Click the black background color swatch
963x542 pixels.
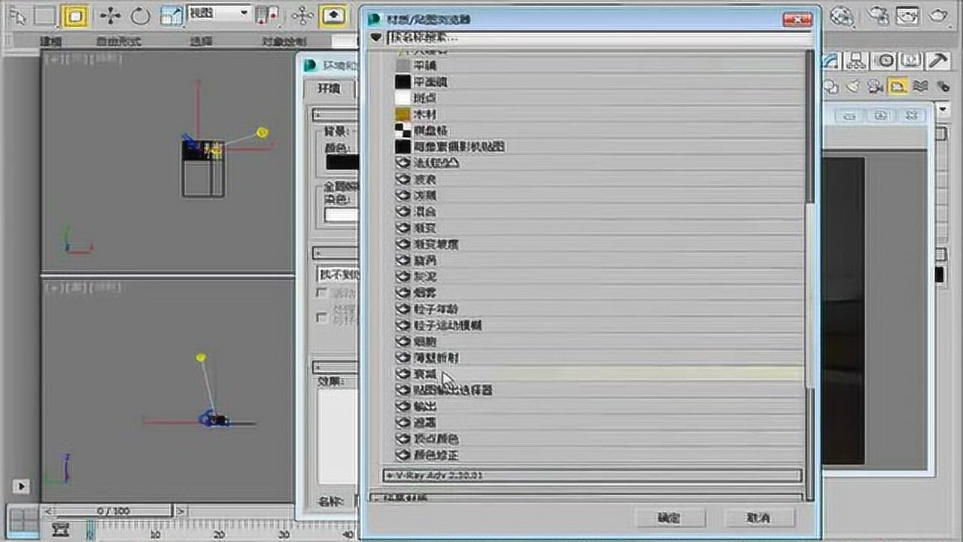(342, 161)
